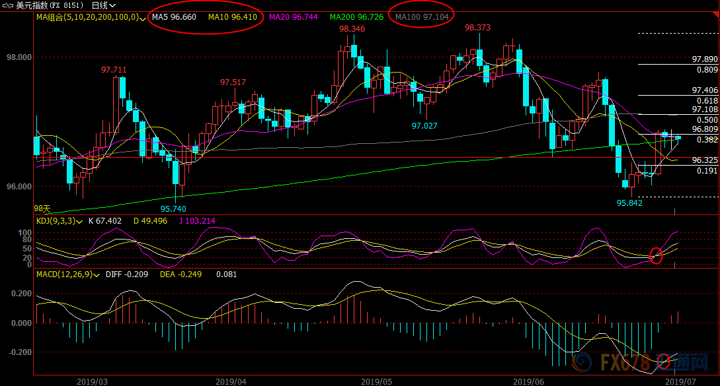Select the 0.618 Fibonacci level at 97.406
720x386 pixels.
707,101
